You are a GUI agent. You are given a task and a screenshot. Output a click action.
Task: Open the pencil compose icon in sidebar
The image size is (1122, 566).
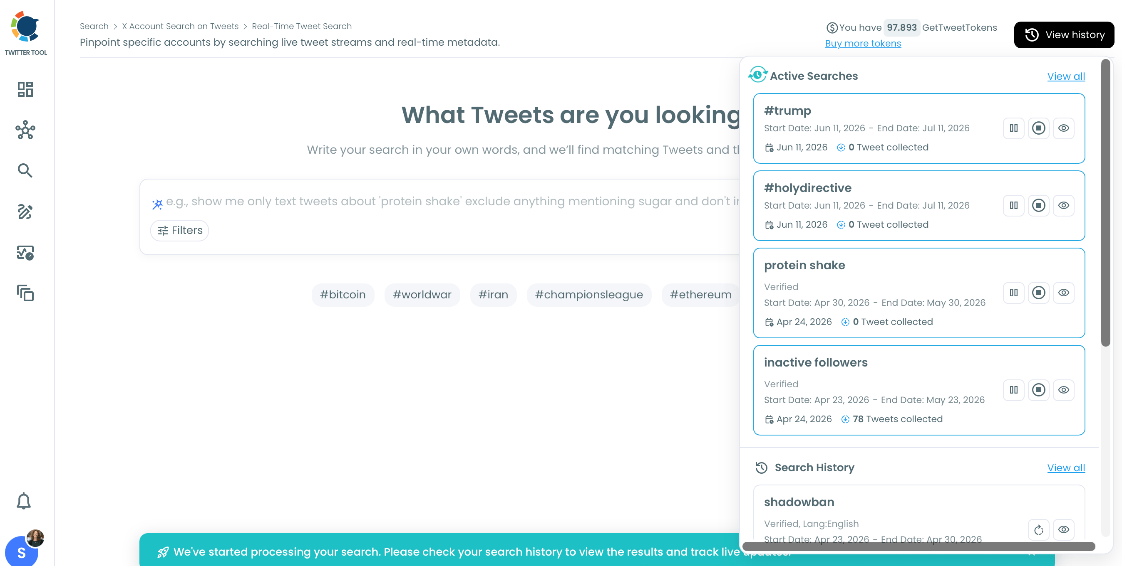tap(25, 212)
